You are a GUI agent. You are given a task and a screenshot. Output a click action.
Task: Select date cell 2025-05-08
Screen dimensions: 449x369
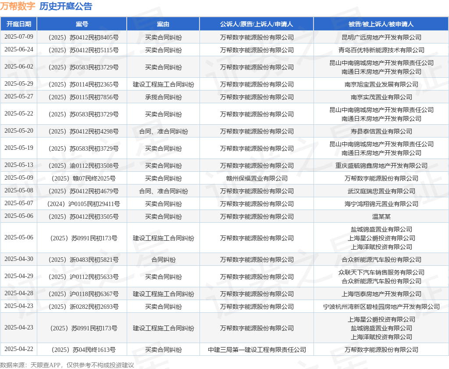click(x=18, y=191)
